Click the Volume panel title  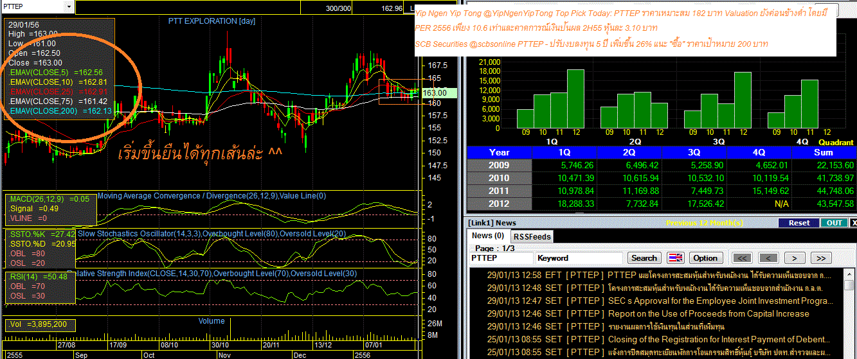212,320
